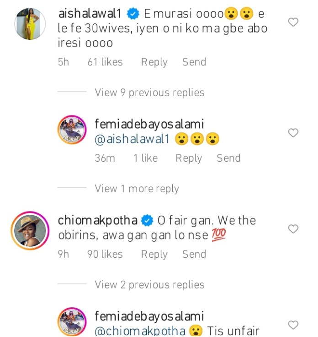Screen dimensions: 318x337
Task: Like femiadebayosalami's reply to aishalawal1
Action: [293, 133]
